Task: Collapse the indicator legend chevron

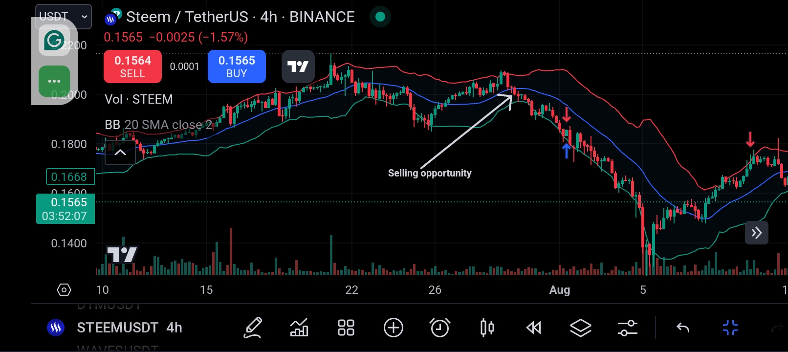Action: (x=120, y=153)
